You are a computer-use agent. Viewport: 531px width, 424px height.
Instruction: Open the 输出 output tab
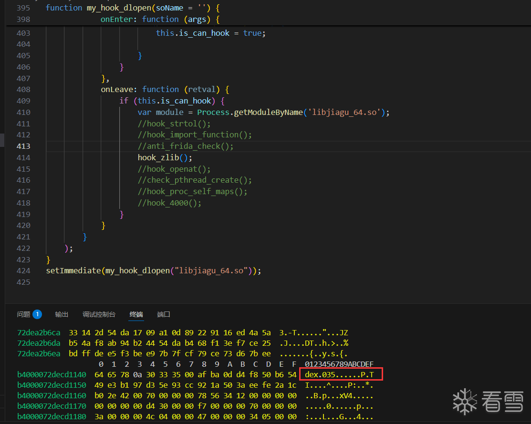(62, 314)
